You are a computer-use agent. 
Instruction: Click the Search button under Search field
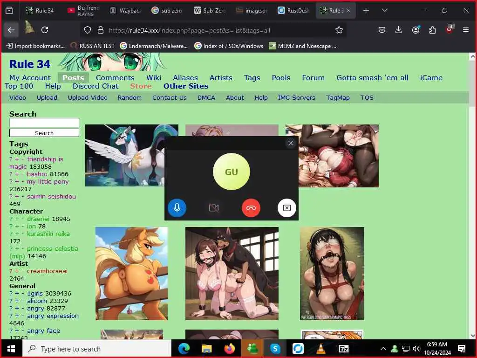44,133
